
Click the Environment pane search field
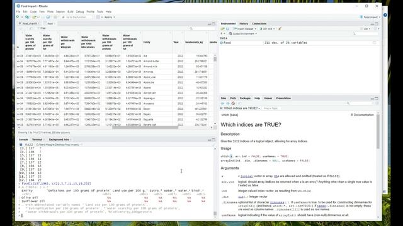pyautogui.click(x=365, y=34)
